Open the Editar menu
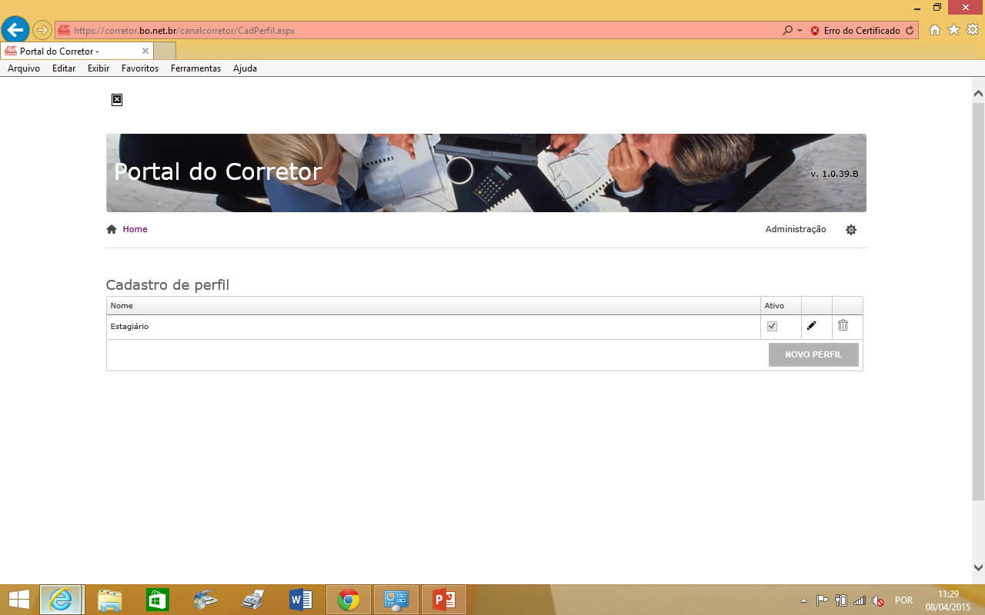 tap(64, 68)
